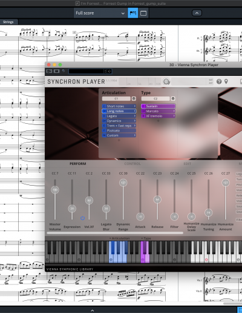Select the Marcato type
242x313 pixels.
tap(159, 111)
